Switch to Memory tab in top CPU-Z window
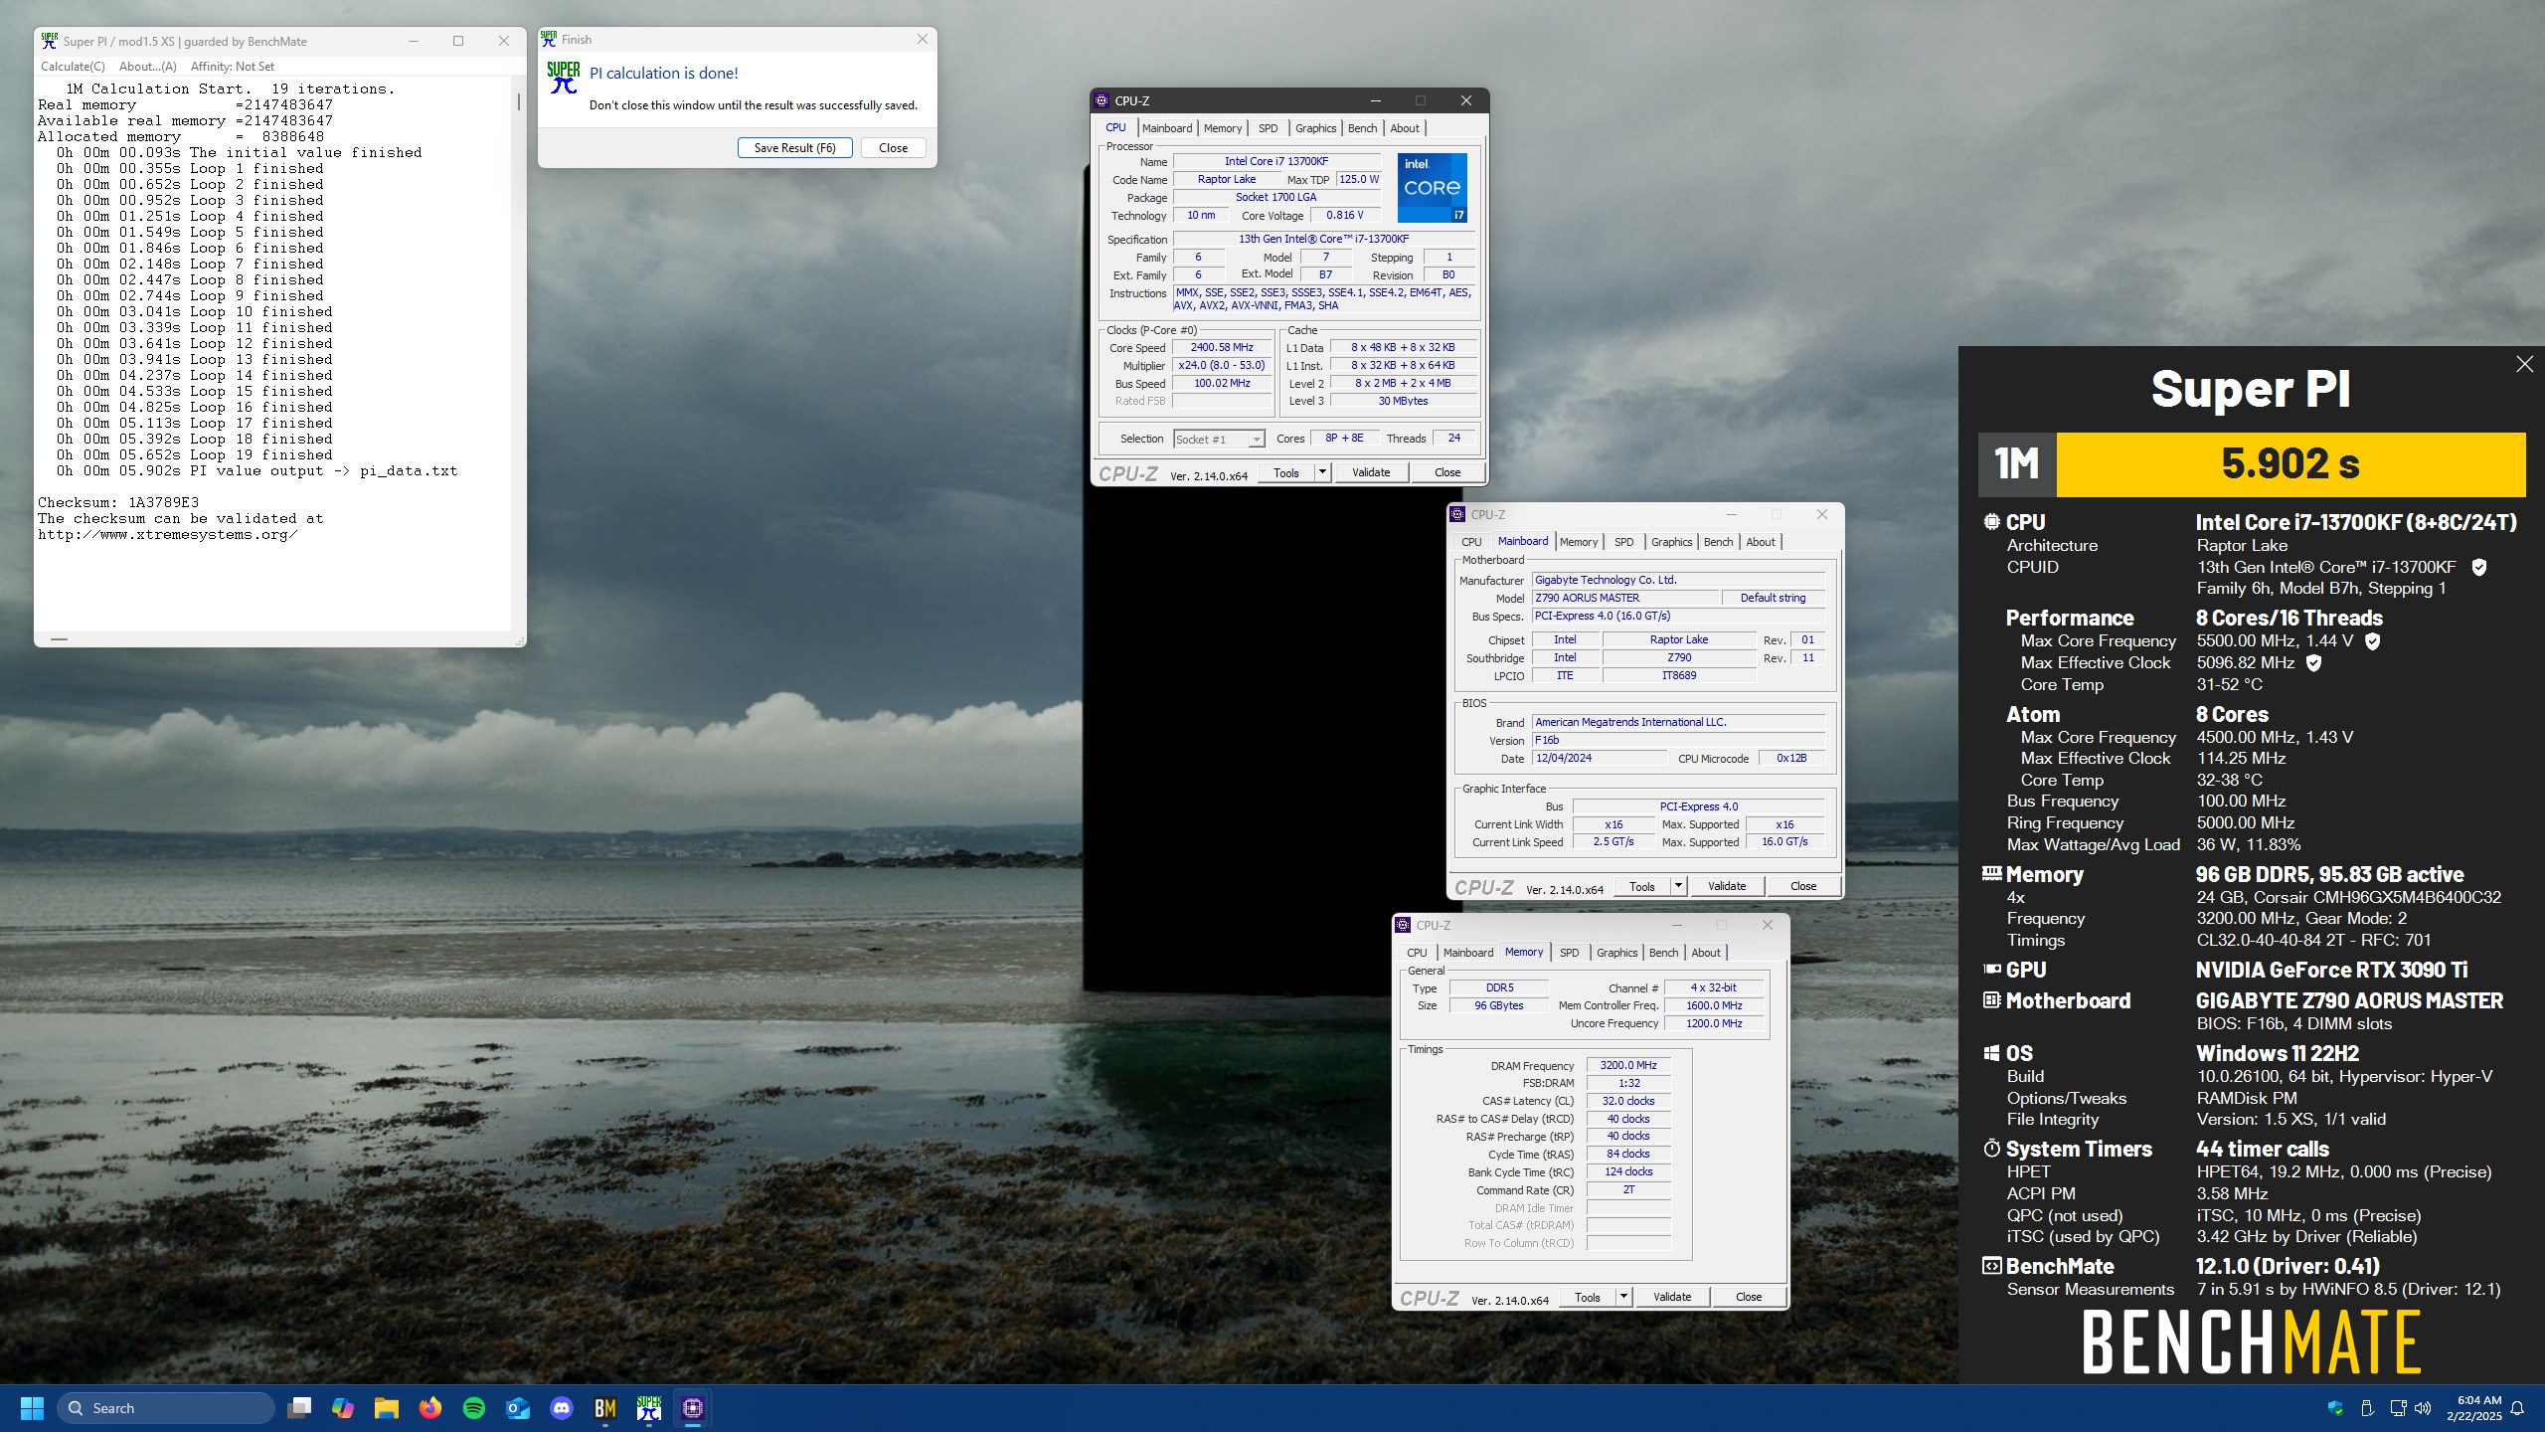This screenshot has width=2545, height=1432. pos(1223,128)
